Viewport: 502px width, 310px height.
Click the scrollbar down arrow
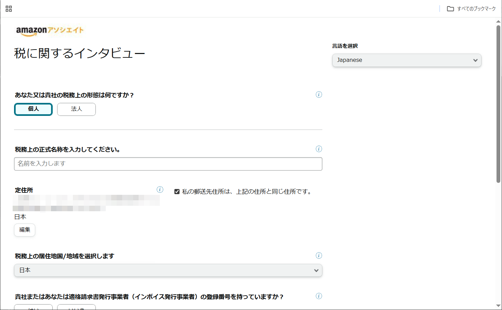[498, 306]
